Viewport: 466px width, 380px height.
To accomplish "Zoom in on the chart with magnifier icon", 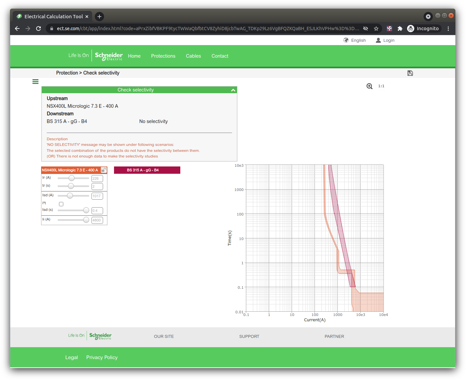I will [370, 86].
